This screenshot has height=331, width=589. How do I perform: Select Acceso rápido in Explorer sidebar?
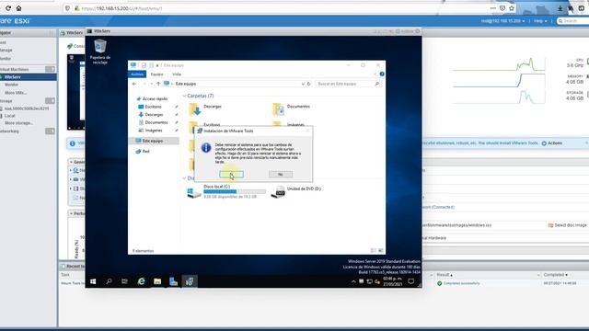(155, 98)
